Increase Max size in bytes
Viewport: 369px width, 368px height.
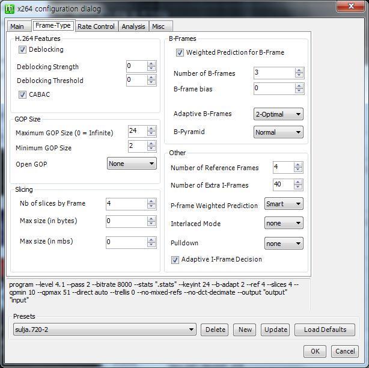click(151, 219)
